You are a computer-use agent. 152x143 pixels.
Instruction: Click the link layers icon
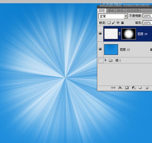pos(113,88)
